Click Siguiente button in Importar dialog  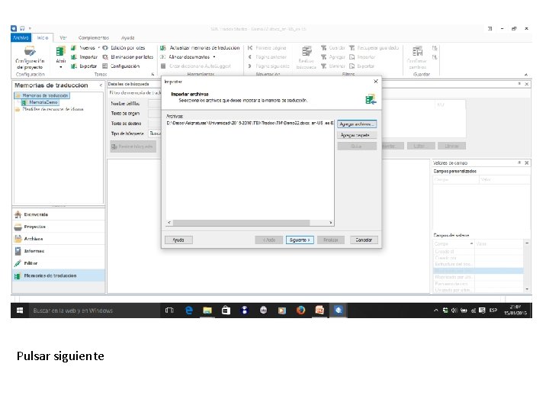[300, 240]
